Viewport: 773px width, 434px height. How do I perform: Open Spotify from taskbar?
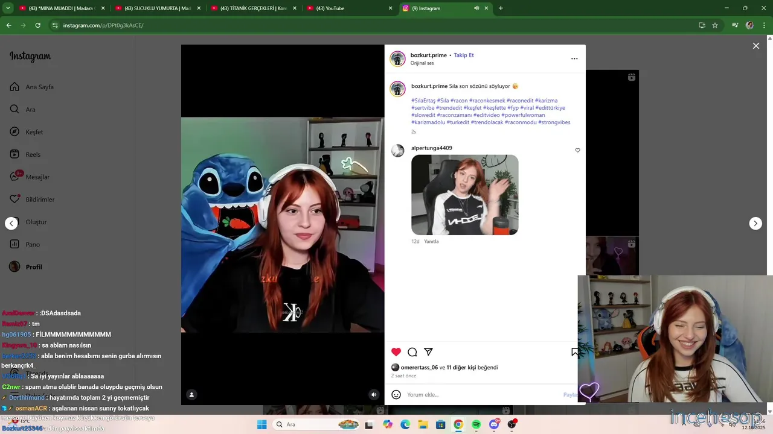pos(476,424)
